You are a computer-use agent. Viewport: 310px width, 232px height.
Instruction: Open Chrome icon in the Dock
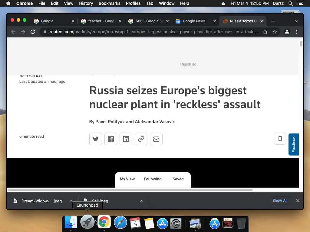(104, 222)
